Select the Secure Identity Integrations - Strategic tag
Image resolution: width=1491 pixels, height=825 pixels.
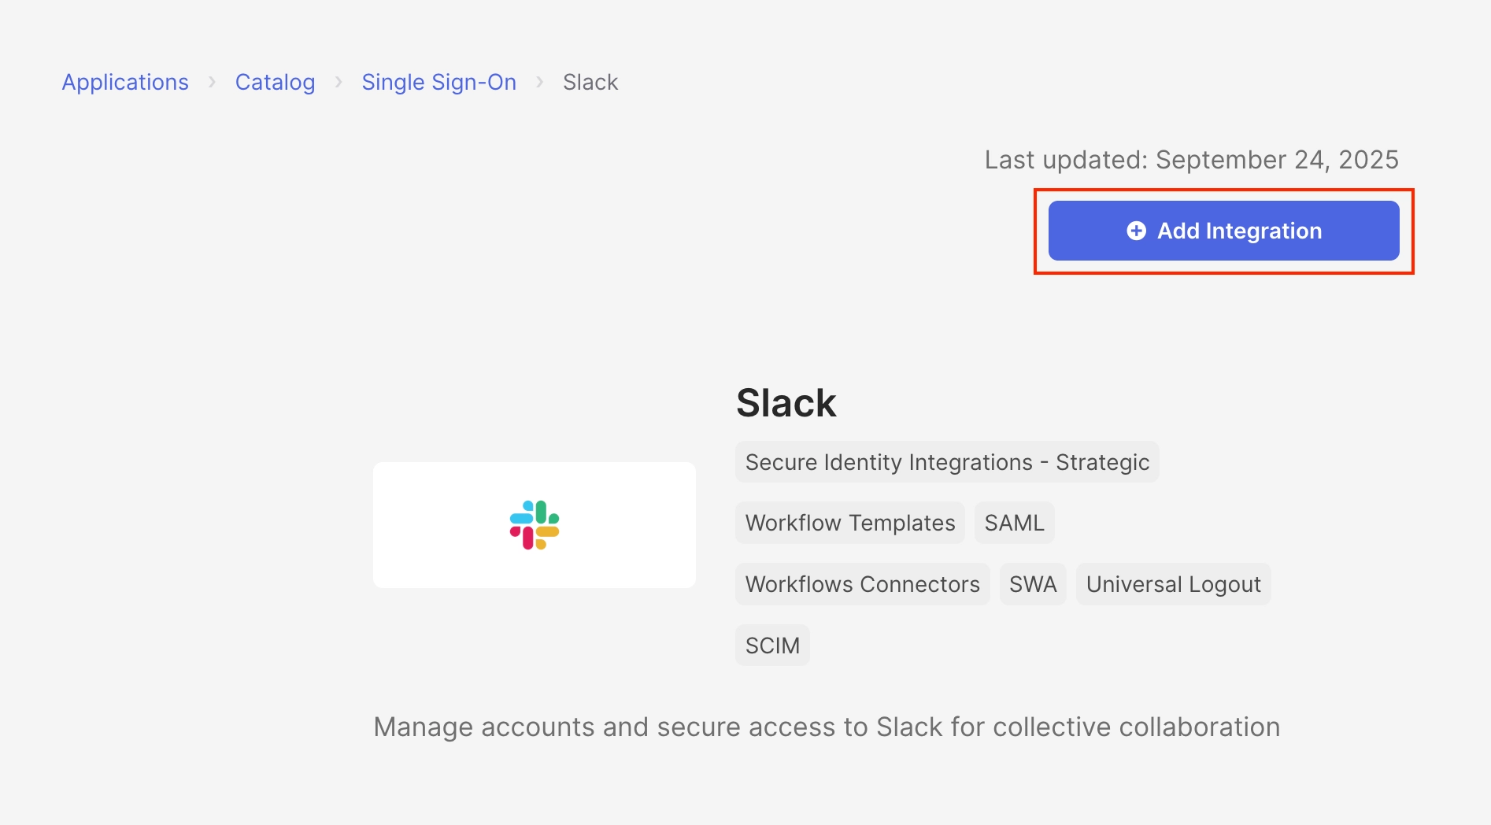click(x=947, y=462)
